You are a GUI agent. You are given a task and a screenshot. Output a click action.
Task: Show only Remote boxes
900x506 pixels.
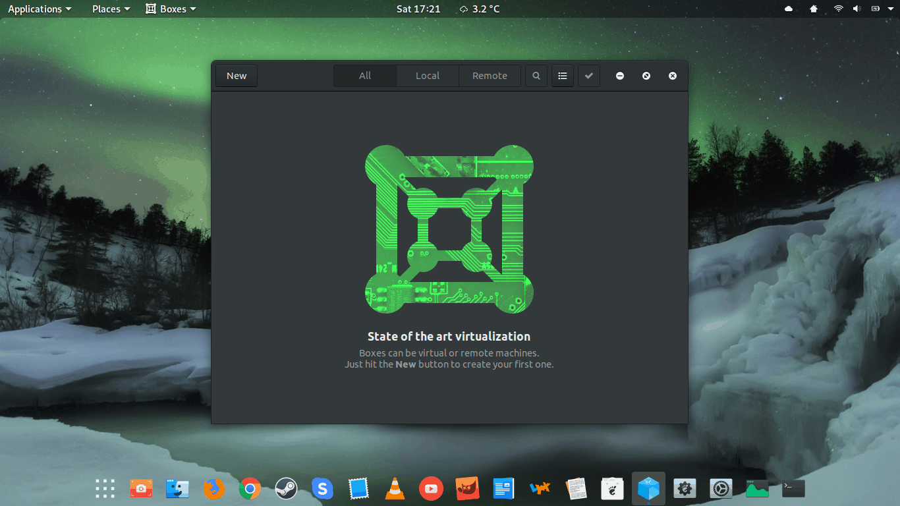[x=490, y=76]
